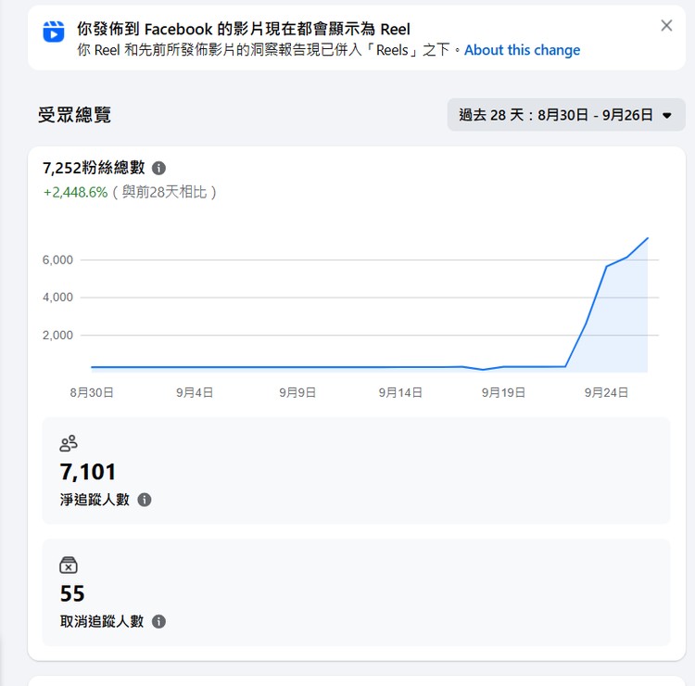Click the 受眾總覽 section heading
Screen dimensions: 695x686
(74, 115)
